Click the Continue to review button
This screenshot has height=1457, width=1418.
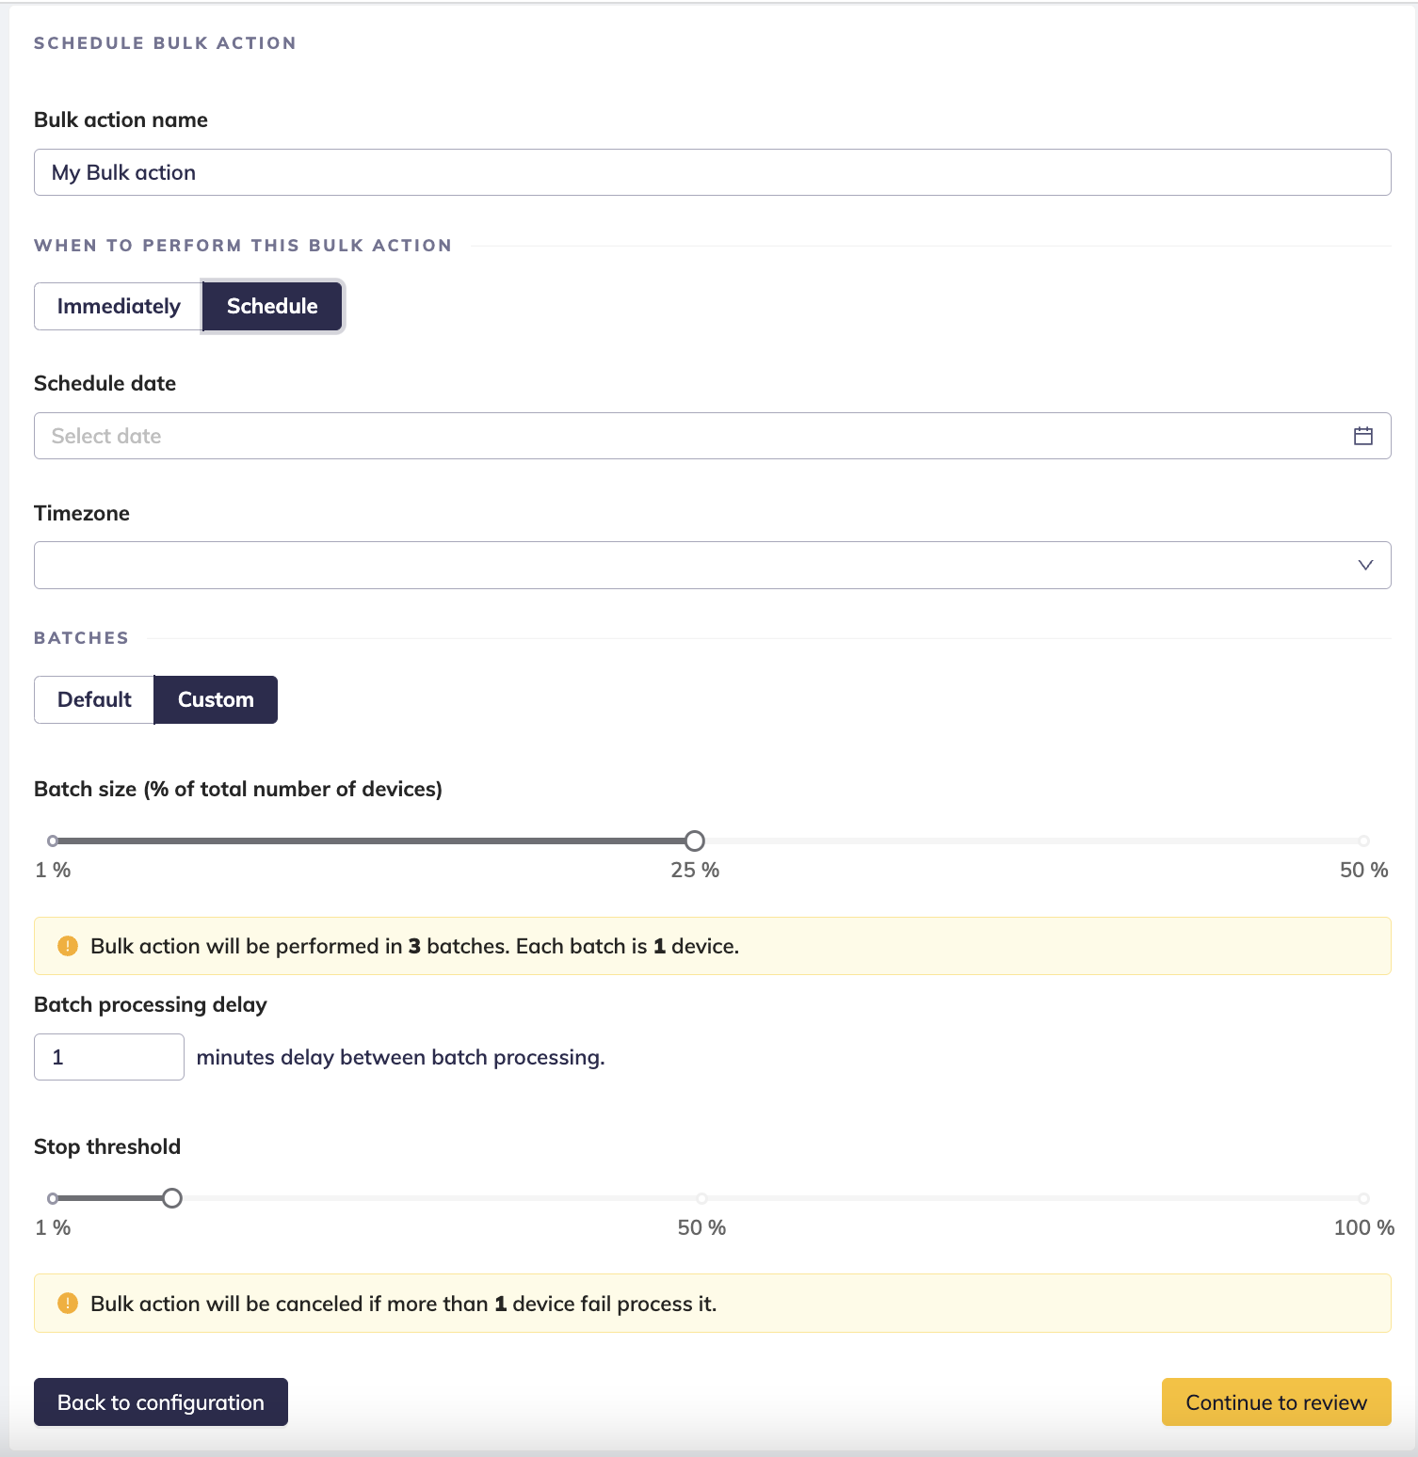(1276, 1402)
